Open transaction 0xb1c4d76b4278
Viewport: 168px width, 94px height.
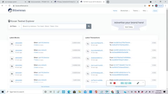point(97,43)
